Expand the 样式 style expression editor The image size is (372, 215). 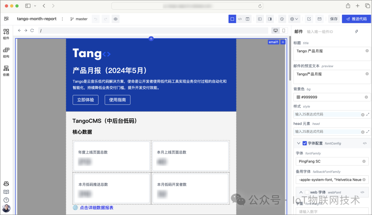pos(368,114)
